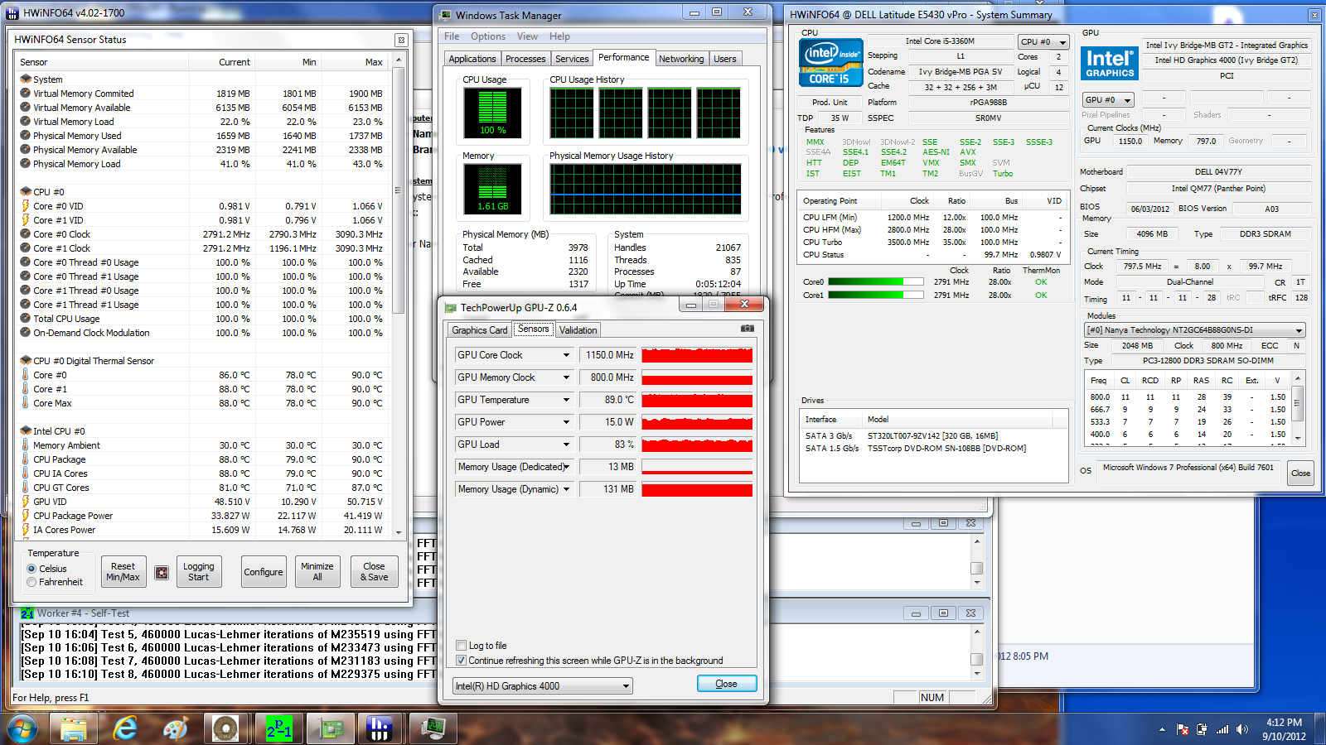The width and height of the screenshot is (1326, 745).
Task: Switch to the Networking tab
Action: coord(681,59)
